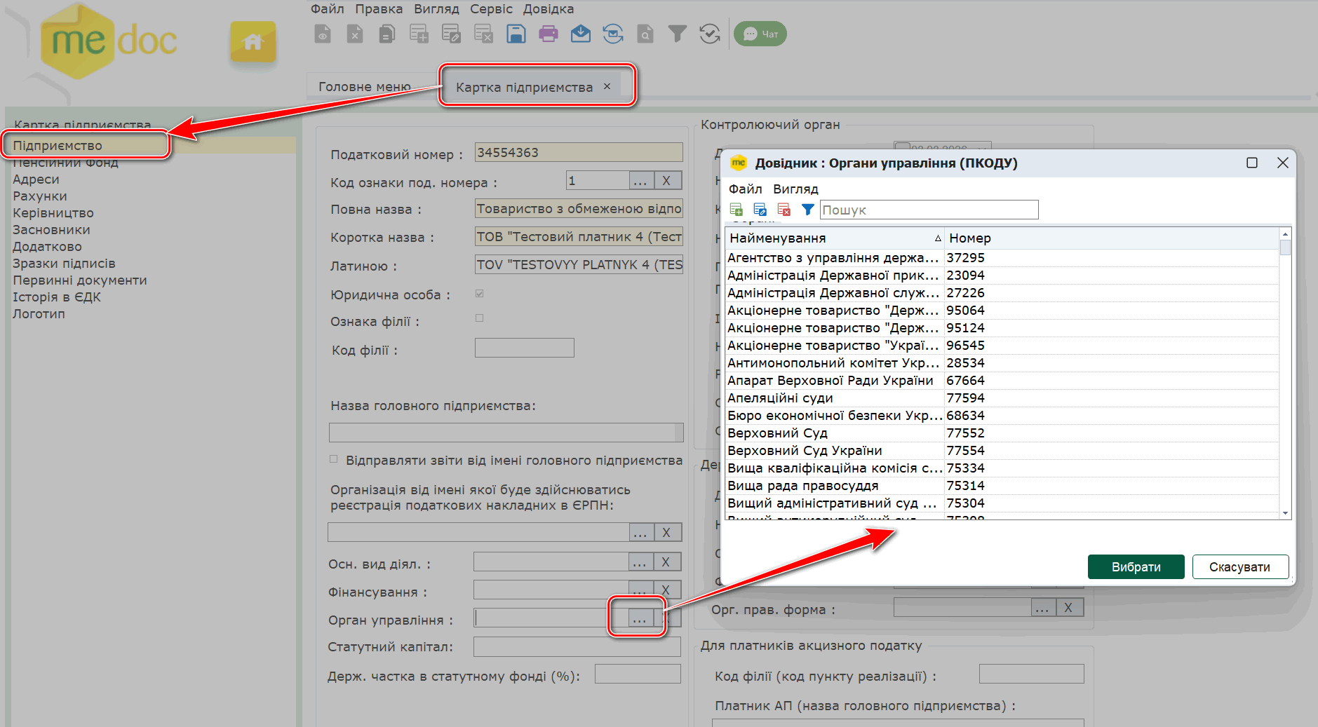
Task: Click the red delete record icon in Довідник
Action: click(x=784, y=210)
